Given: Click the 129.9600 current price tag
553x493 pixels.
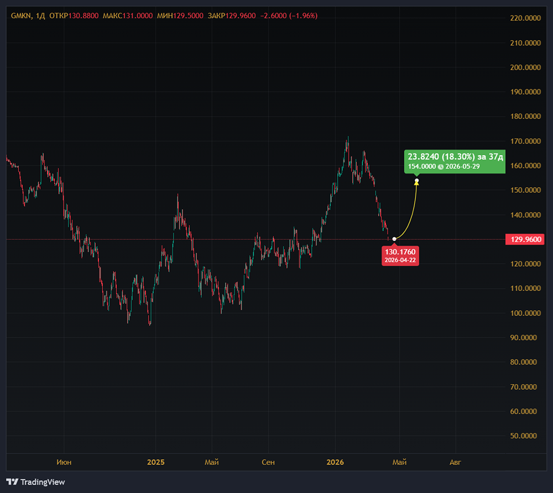Looking at the screenshot, I should pos(525,240).
